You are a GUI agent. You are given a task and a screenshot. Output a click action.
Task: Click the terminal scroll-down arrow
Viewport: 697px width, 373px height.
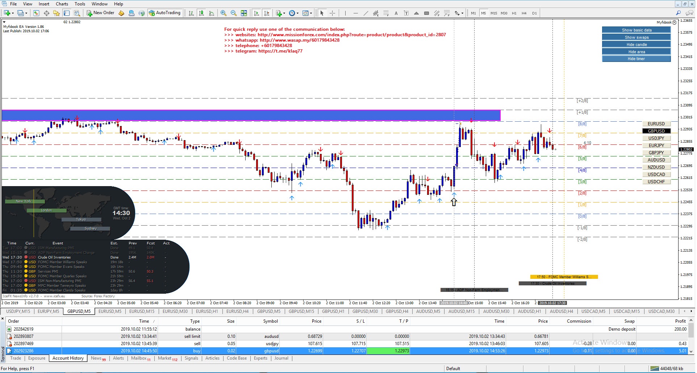pyautogui.click(x=690, y=351)
